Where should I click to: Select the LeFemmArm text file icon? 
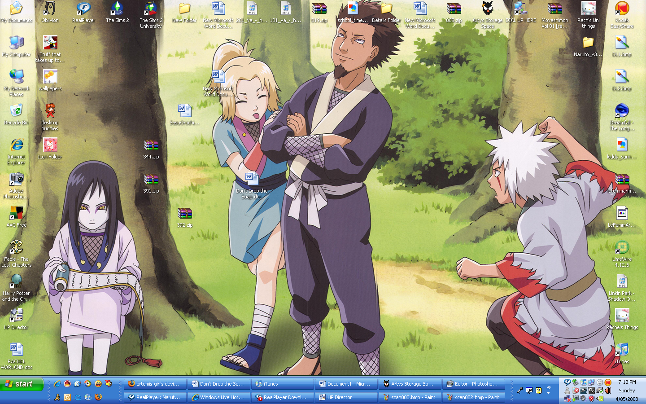point(622,217)
